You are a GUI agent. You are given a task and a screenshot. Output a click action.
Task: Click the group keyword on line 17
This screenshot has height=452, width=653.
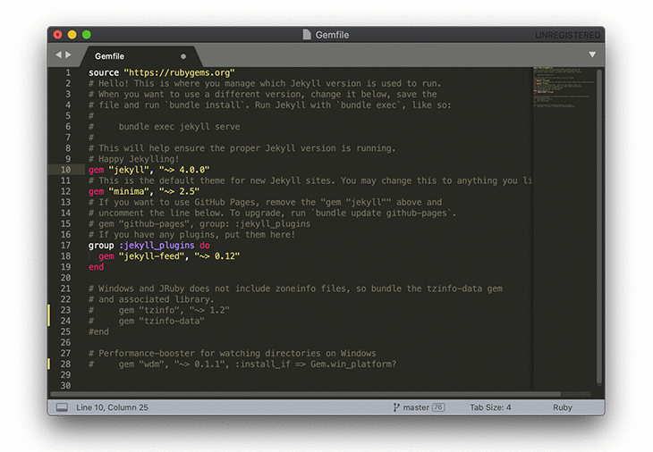tap(101, 246)
